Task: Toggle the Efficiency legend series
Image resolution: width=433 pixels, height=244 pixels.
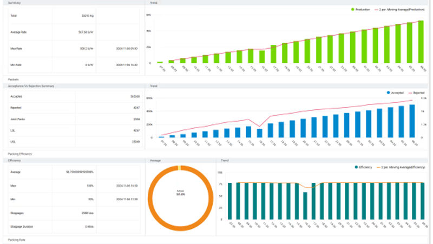Action: [363, 167]
